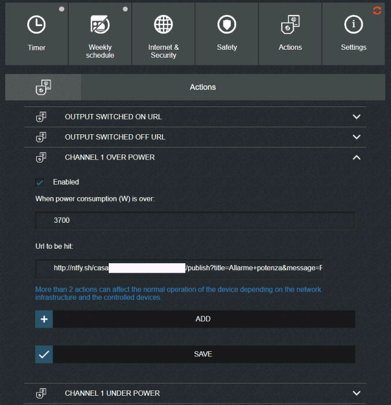
Task: Click the Actions header panel icon
Action: pyautogui.click(x=43, y=87)
